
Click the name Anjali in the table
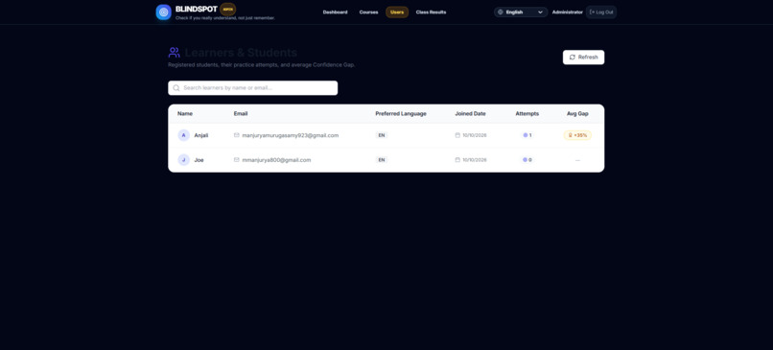pos(201,135)
